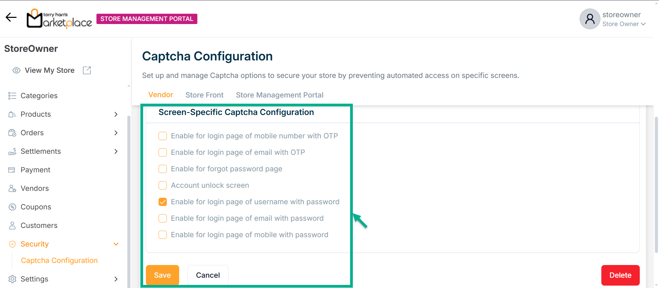Enable captcha for mobile number with OTP
659x288 pixels.
[163, 136]
